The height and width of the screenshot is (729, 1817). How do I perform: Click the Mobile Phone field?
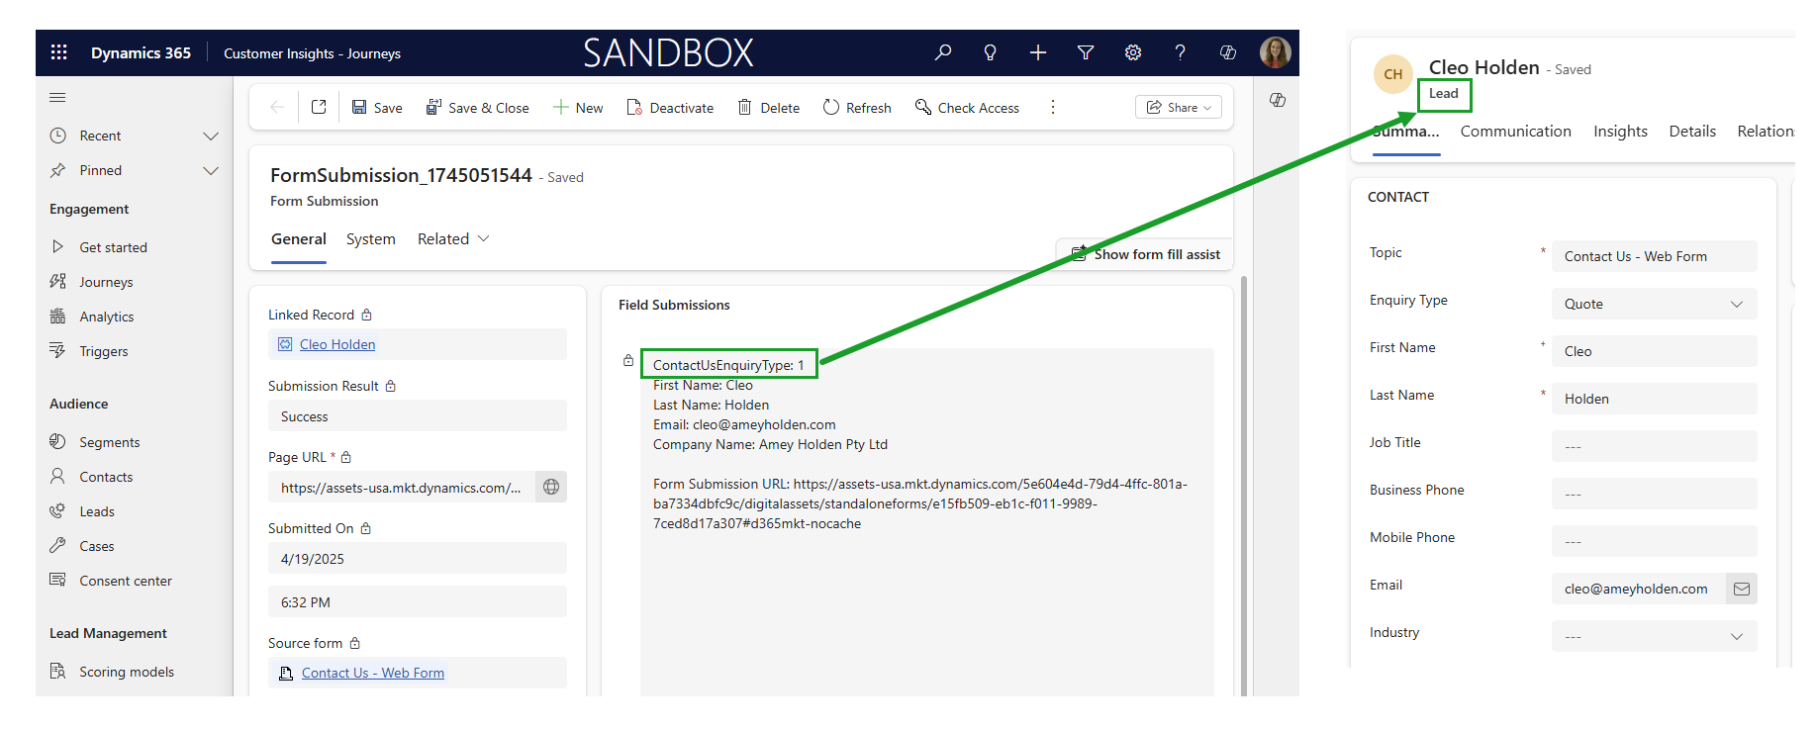pos(1655,541)
